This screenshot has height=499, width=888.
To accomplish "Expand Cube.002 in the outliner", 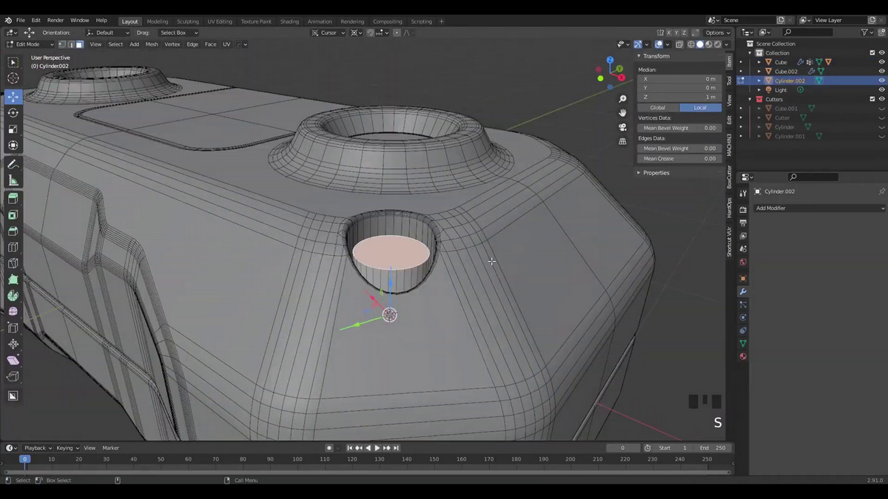I will (x=758, y=72).
